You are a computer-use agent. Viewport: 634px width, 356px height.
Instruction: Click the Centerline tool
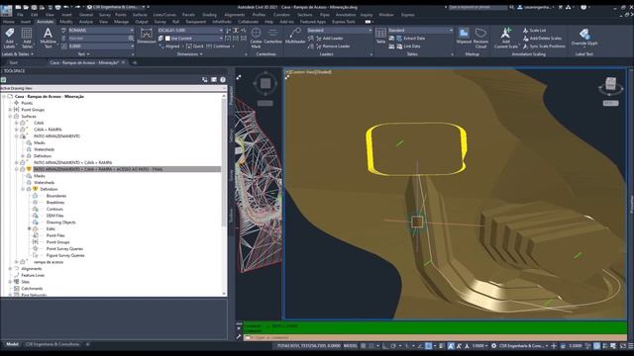pyautogui.click(x=273, y=36)
